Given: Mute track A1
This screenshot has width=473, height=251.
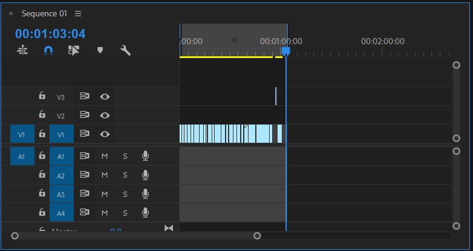Looking at the screenshot, I should 105,156.
